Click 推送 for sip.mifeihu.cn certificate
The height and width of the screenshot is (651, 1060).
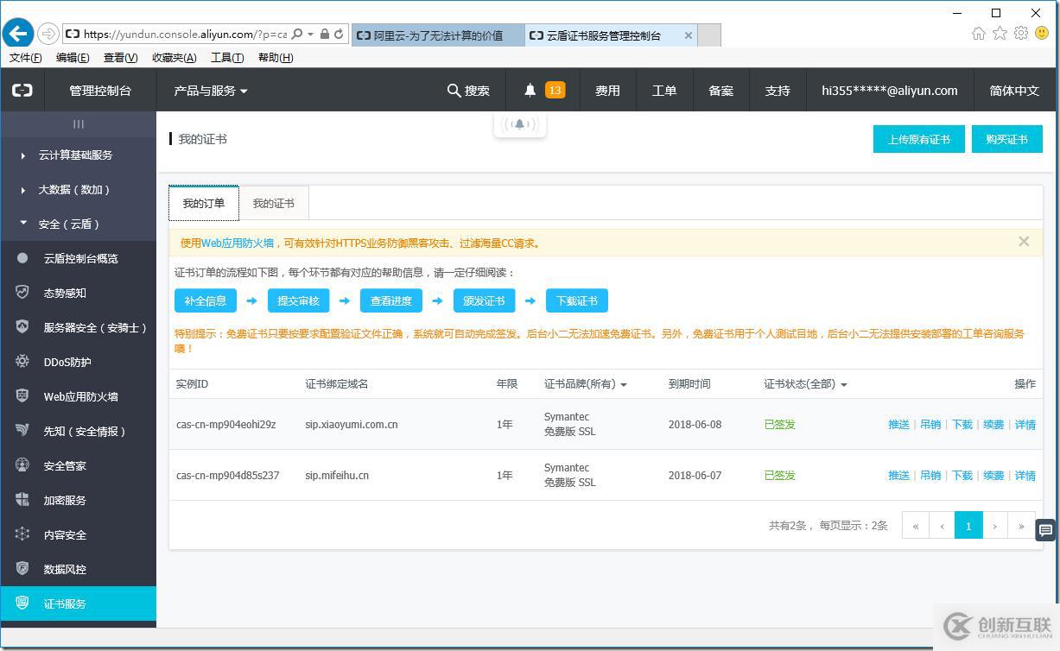[898, 475]
